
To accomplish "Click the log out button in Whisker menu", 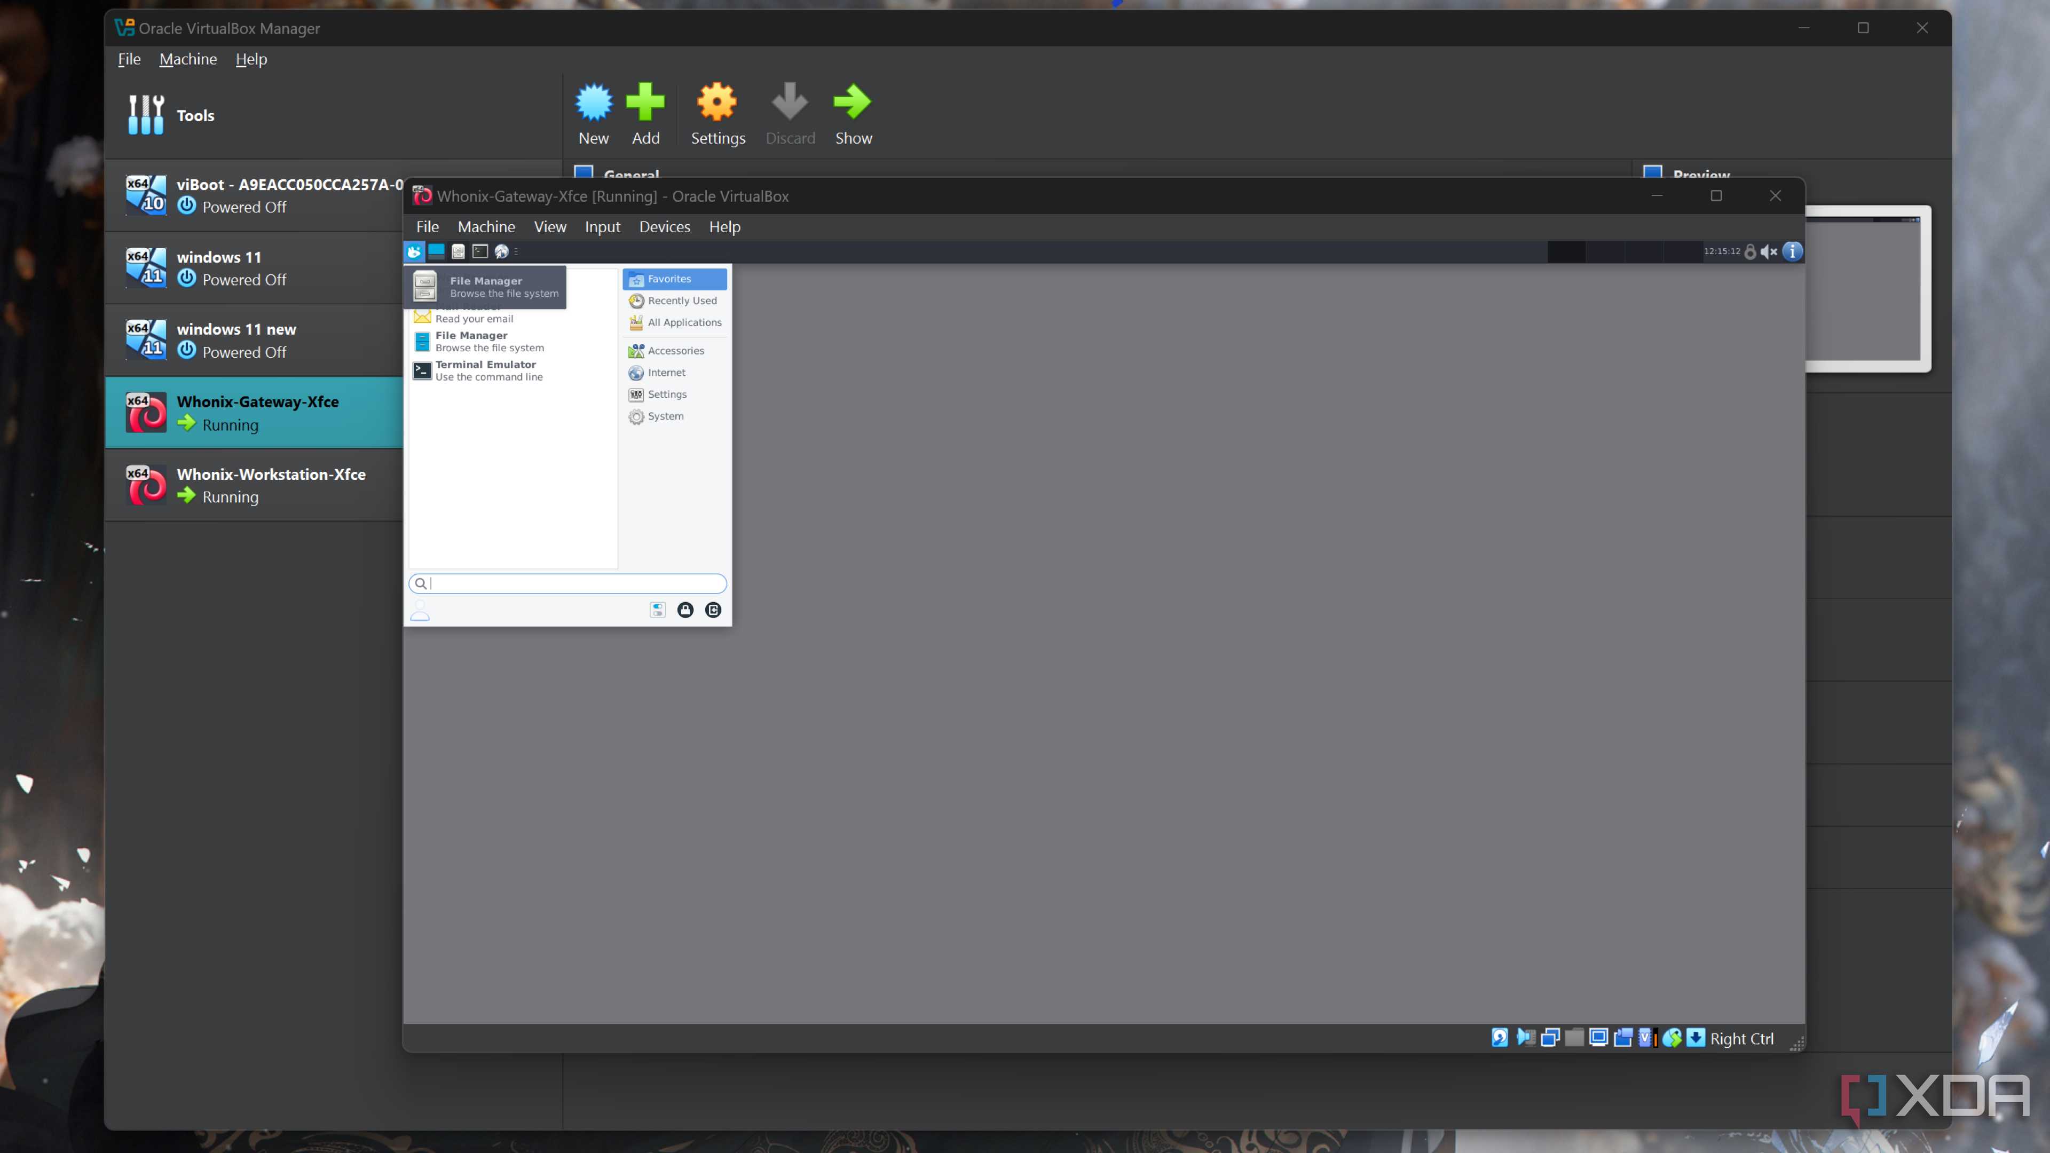I will click(713, 610).
